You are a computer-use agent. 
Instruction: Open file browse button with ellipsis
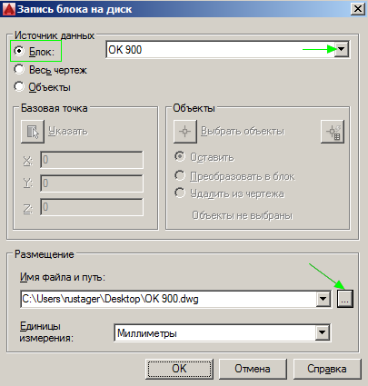point(345,299)
